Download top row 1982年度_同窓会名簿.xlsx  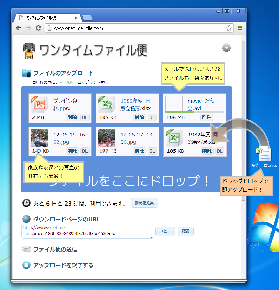(152, 117)
